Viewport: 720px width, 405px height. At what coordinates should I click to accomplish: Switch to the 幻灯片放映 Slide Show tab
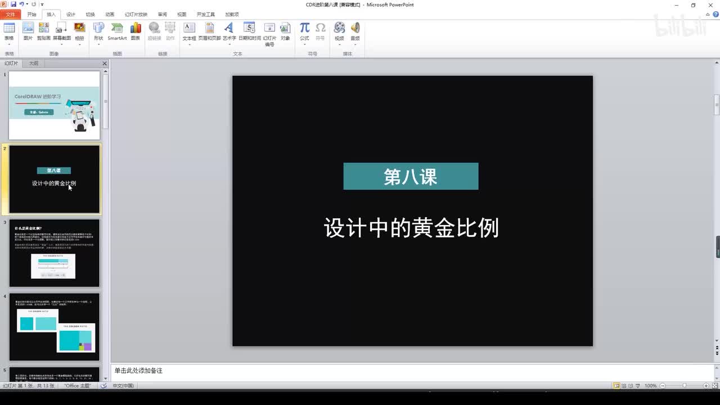(x=136, y=15)
